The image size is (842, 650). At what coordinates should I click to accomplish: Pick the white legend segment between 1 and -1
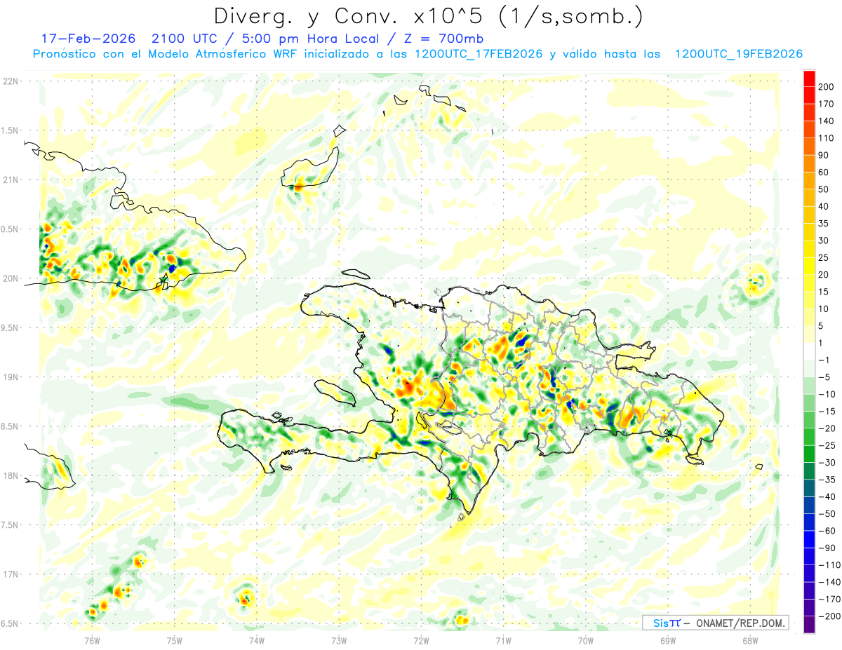click(x=810, y=352)
